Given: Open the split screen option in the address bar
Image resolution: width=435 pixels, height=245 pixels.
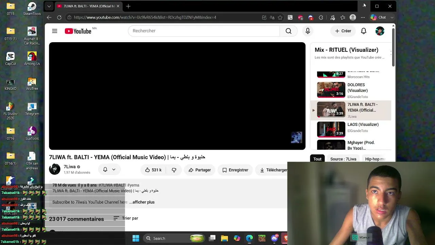Looking at the screenshot, I should click(x=264, y=17).
